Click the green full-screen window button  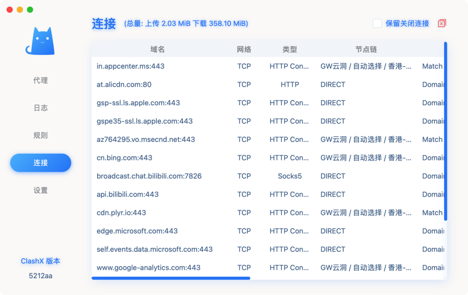(30, 10)
